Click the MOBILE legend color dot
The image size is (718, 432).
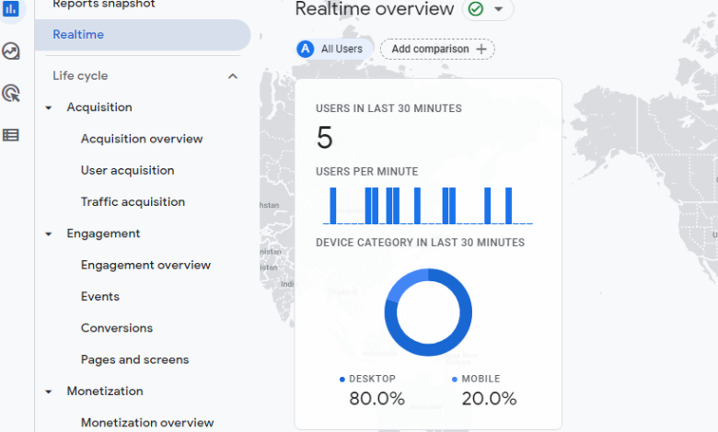point(454,379)
